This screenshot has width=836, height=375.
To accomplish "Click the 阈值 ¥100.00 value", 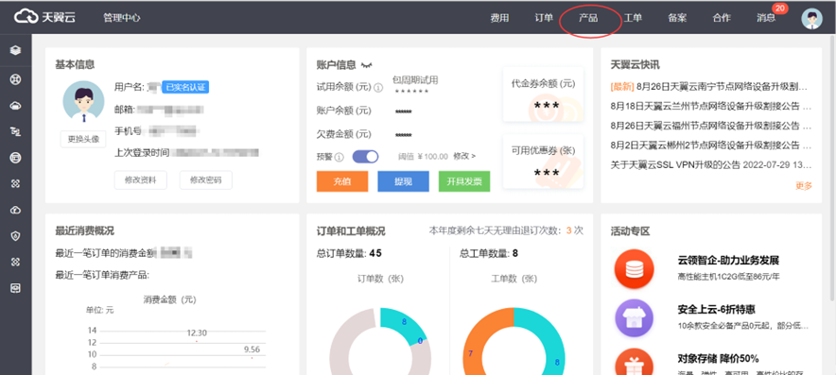I will [x=424, y=156].
